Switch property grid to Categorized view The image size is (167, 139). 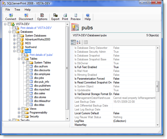73,42
